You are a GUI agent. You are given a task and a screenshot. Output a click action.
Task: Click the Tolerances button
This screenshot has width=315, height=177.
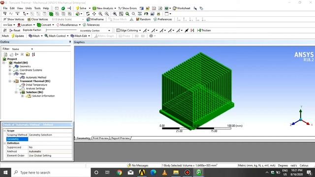pyautogui.click(x=91, y=25)
